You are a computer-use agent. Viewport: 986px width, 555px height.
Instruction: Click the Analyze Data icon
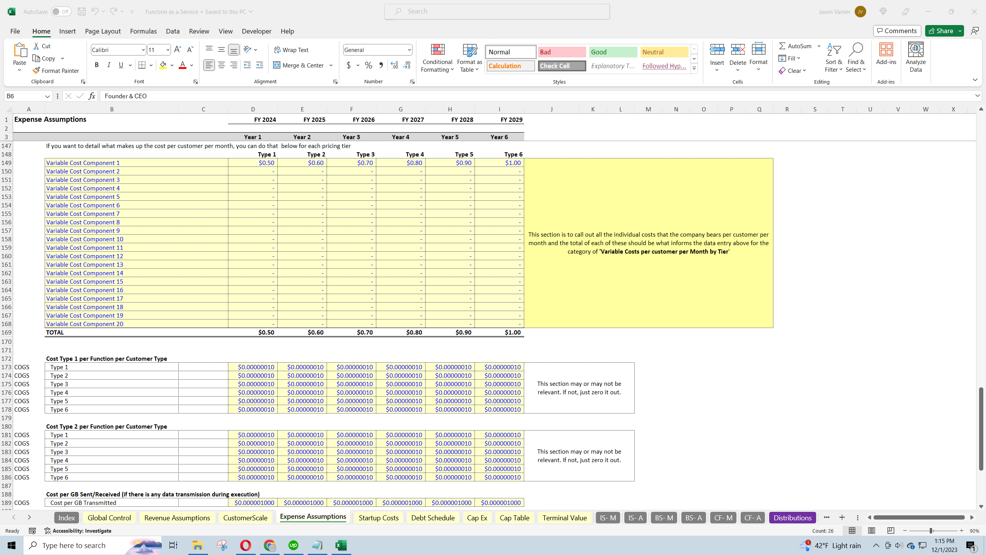point(916,50)
